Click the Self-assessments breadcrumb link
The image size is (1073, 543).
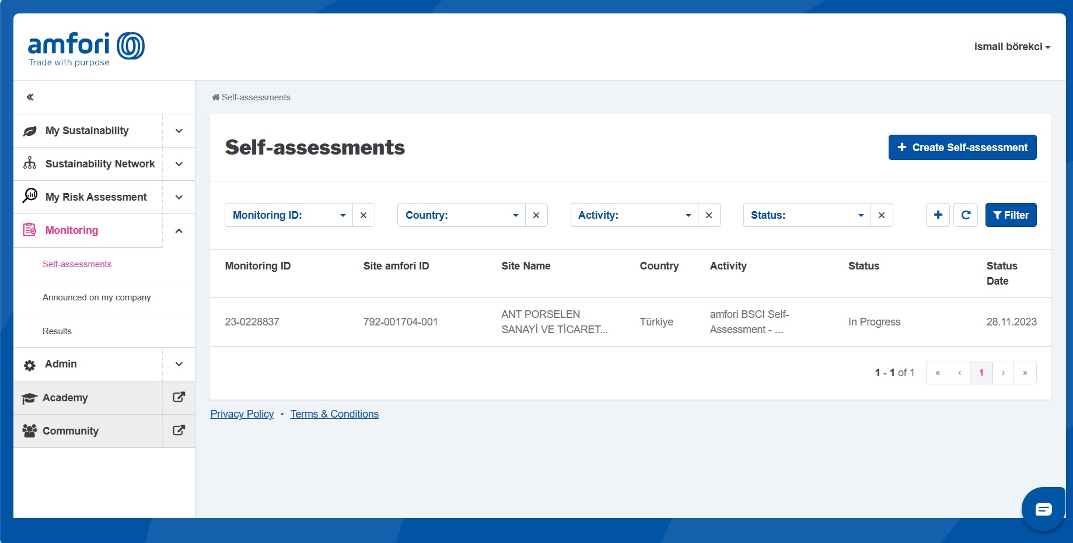(256, 97)
